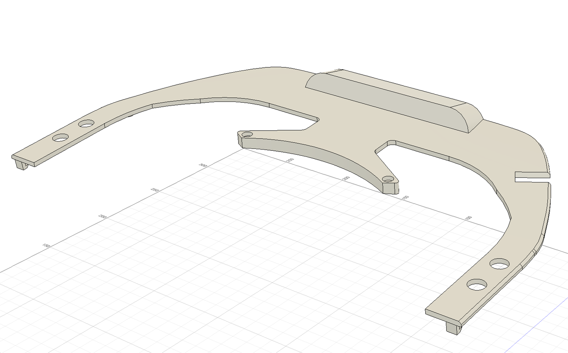
Task: Click the grid label "300"
Action: click(x=203, y=166)
